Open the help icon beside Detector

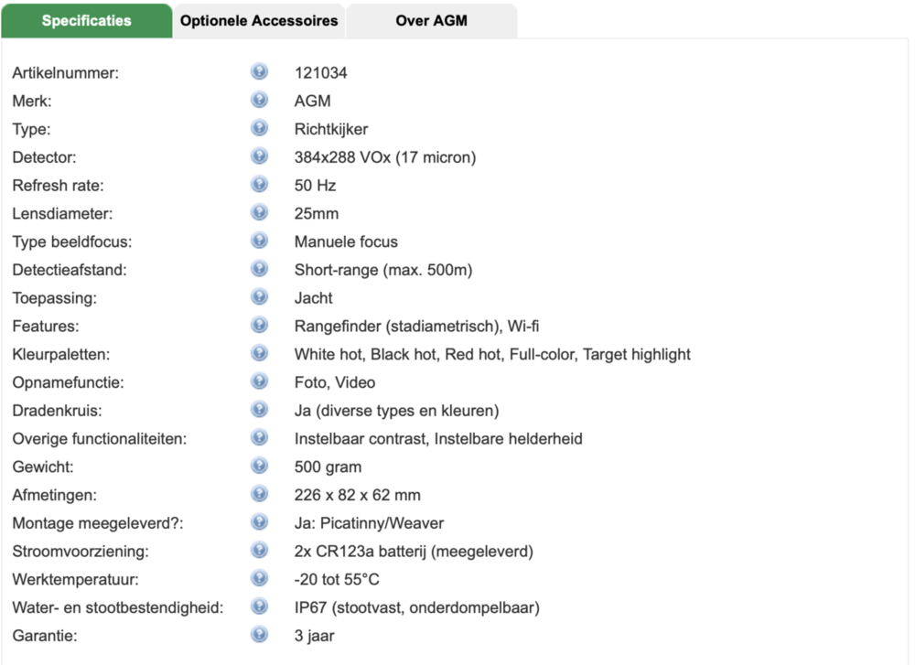259,156
